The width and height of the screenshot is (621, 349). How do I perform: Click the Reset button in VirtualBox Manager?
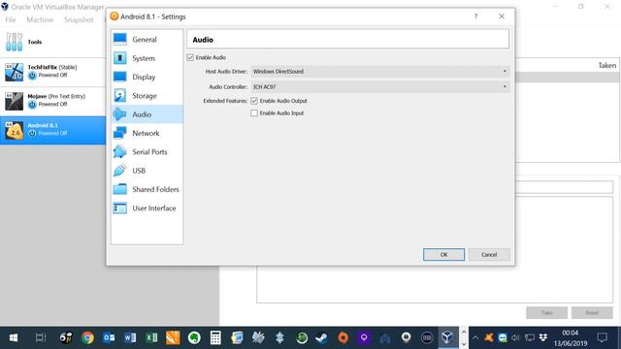(x=592, y=312)
